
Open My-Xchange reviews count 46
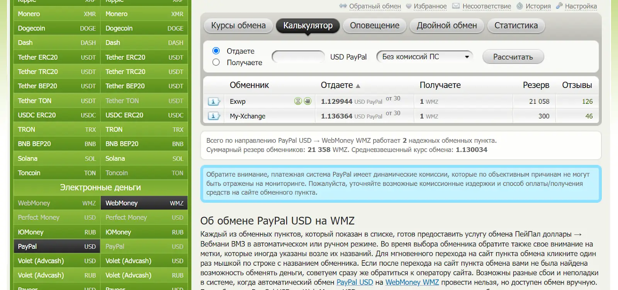[589, 116]
